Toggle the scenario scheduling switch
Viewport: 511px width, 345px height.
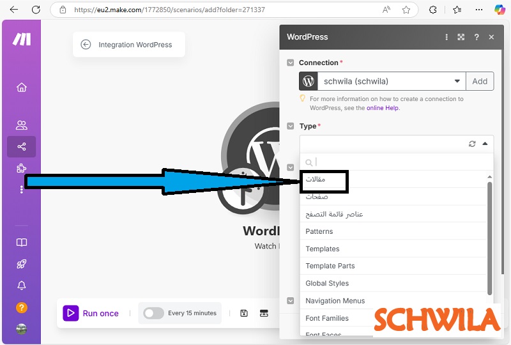pos(153,313)
